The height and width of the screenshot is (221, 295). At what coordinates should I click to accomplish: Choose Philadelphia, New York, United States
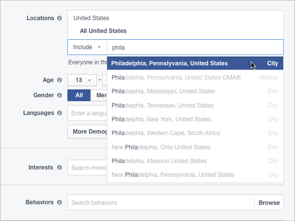(195, 119)
